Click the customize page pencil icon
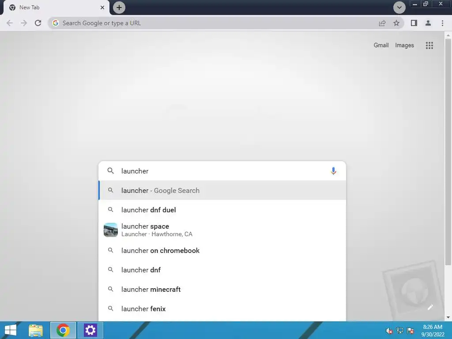The height and width of the screenshot is (339, 452). (430, 307)
